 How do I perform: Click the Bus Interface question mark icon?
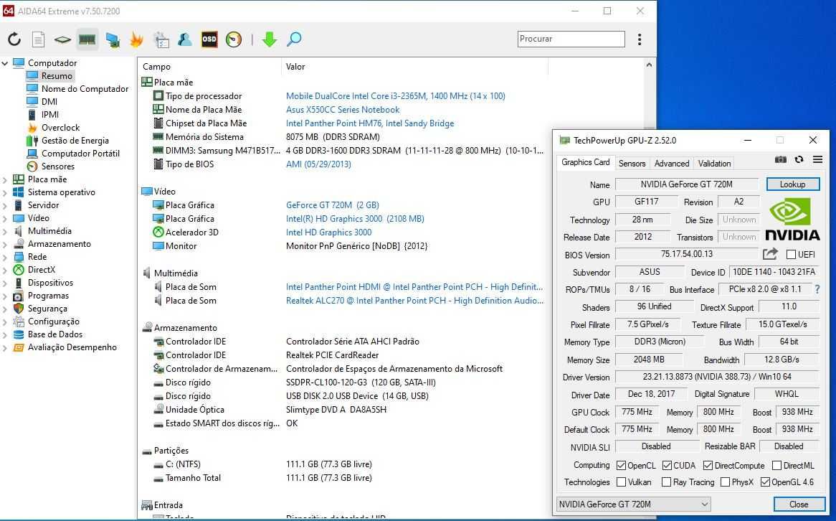click(817, 289)
